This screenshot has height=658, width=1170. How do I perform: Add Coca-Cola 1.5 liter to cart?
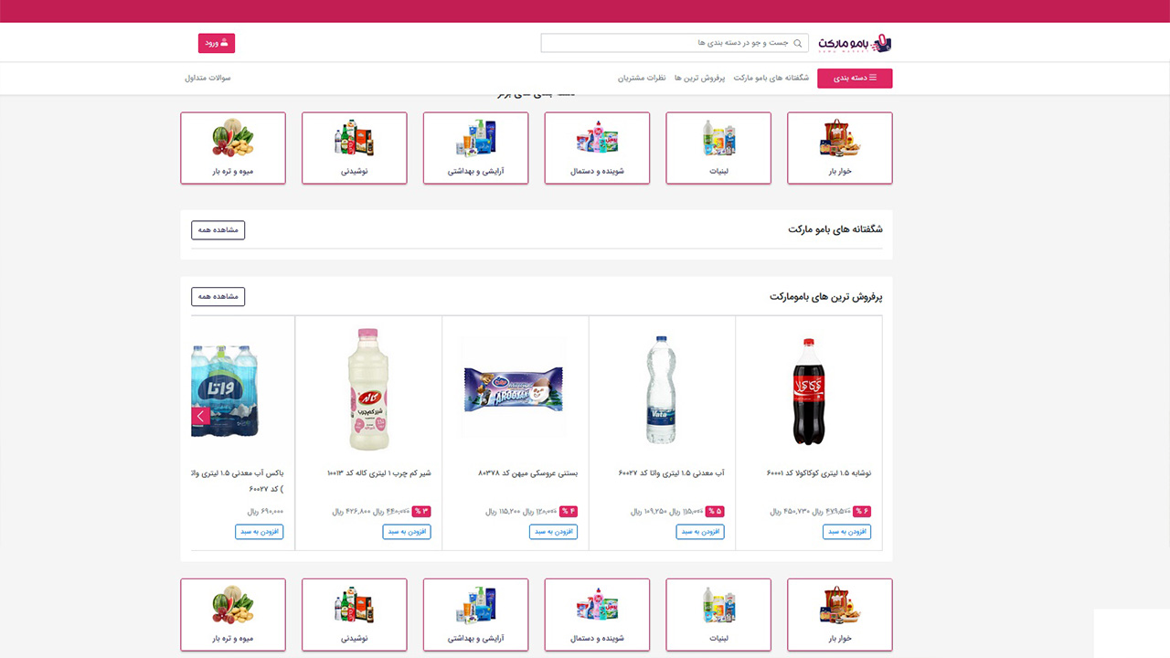pos(846,532)
